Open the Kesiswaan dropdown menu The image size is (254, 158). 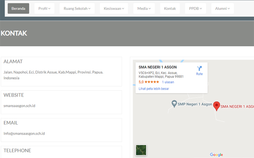coord(114,8)
